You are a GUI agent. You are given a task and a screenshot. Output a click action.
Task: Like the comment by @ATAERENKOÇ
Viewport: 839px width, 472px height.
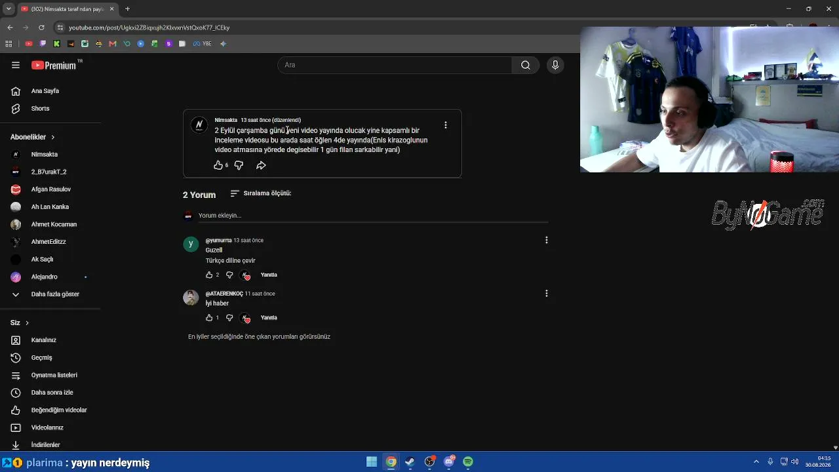(x=209, y=317)
